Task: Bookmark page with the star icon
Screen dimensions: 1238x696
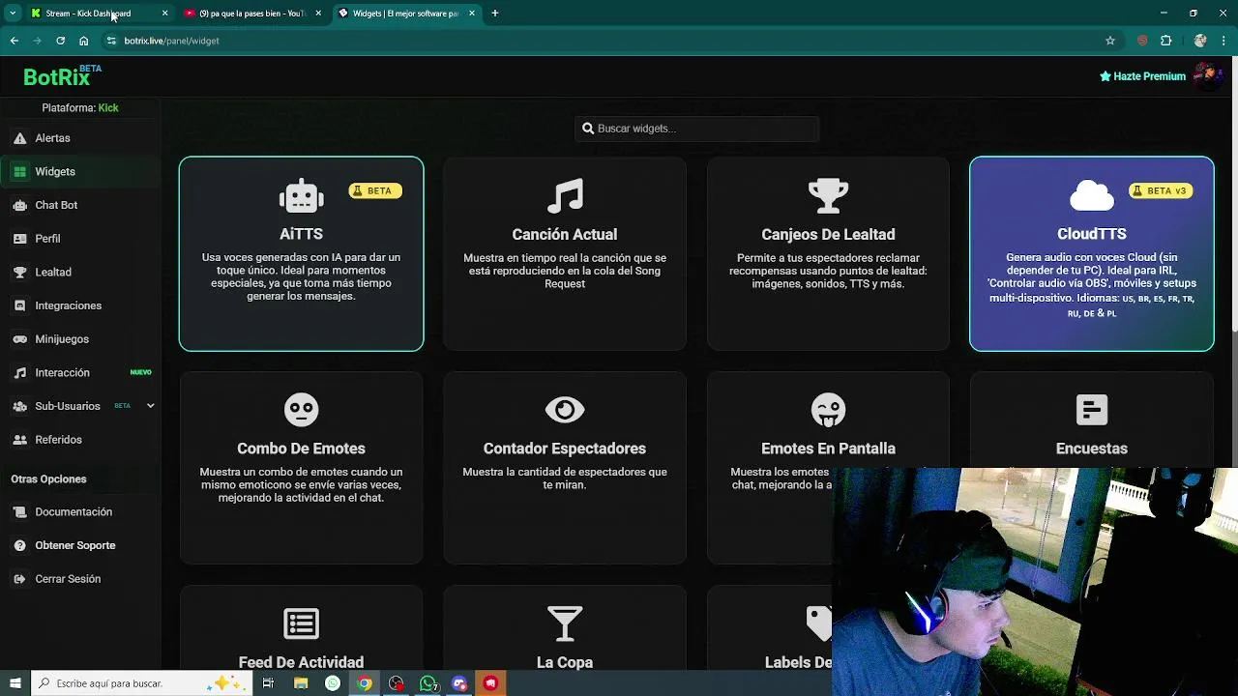Action: 1110,41
